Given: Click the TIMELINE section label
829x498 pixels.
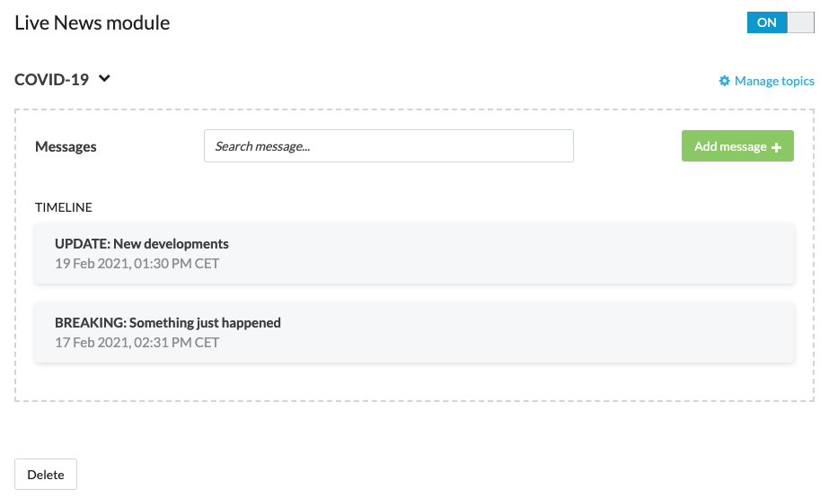Looking at the screenshot, I should point(64,207).
